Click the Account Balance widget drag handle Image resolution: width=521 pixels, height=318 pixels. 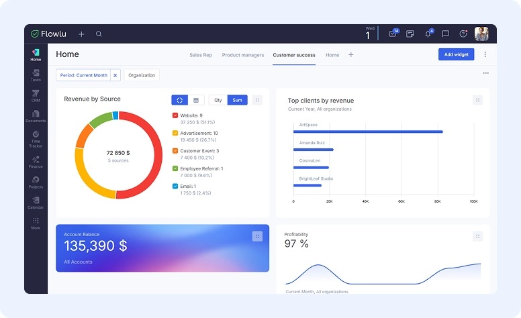[257, 236]
